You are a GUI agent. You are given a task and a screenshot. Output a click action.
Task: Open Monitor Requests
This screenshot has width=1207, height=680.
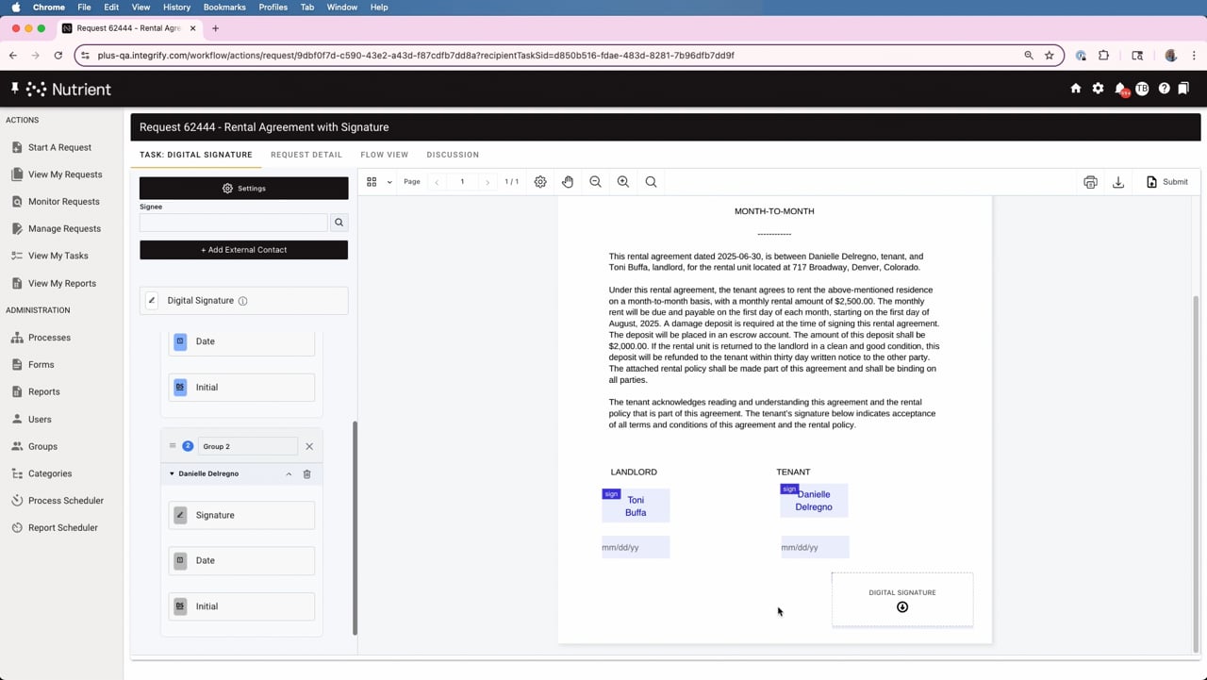(x=61, y=202)
